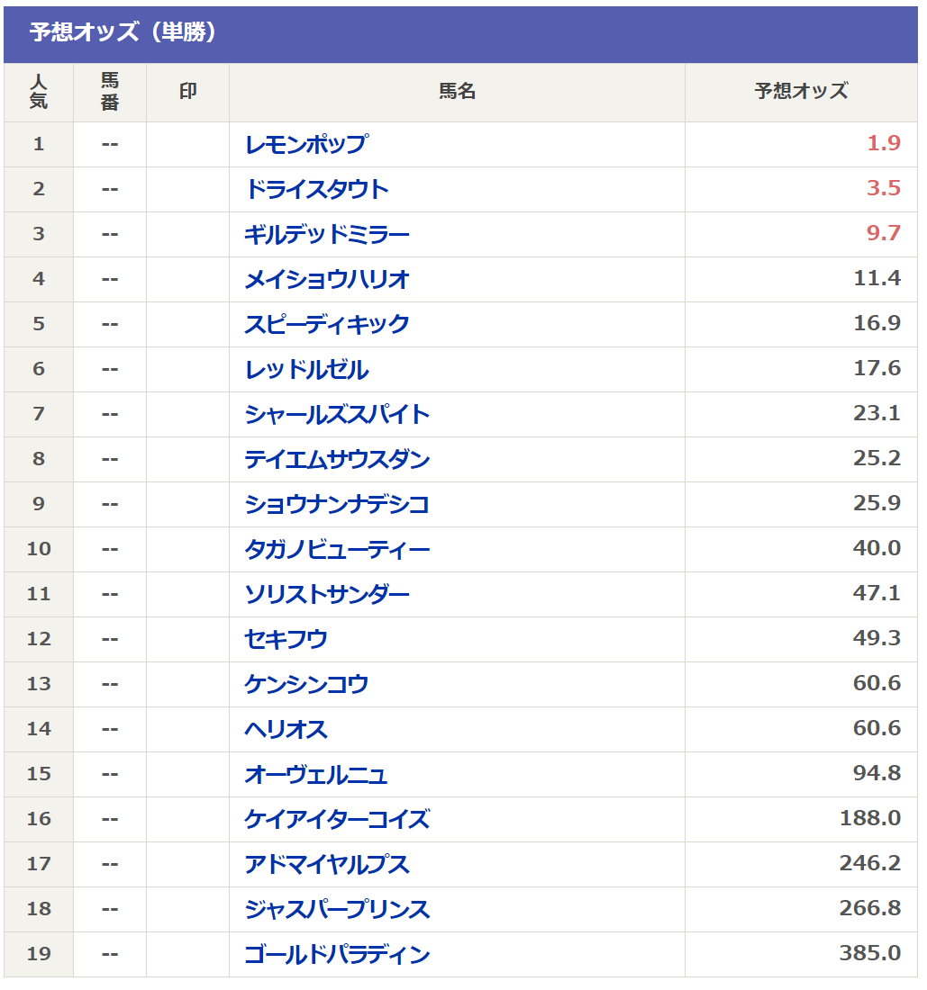Select the odds value 25.9

coord(877,503)
